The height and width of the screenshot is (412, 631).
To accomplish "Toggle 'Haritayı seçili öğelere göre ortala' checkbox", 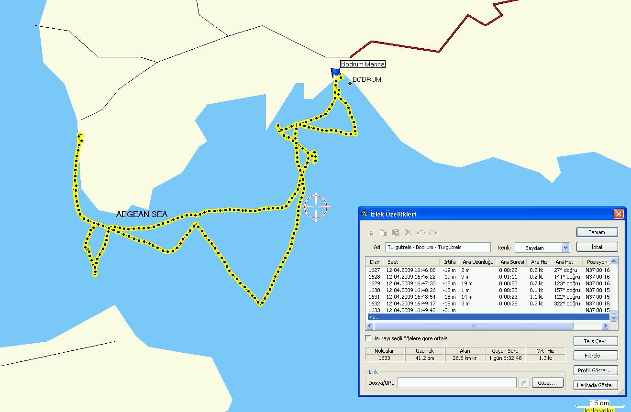I will click(x=368, y=338).
